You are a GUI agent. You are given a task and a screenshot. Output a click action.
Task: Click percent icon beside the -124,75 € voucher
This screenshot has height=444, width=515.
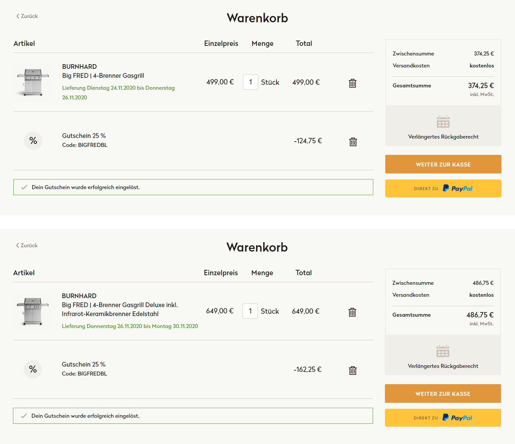[33, 141]
